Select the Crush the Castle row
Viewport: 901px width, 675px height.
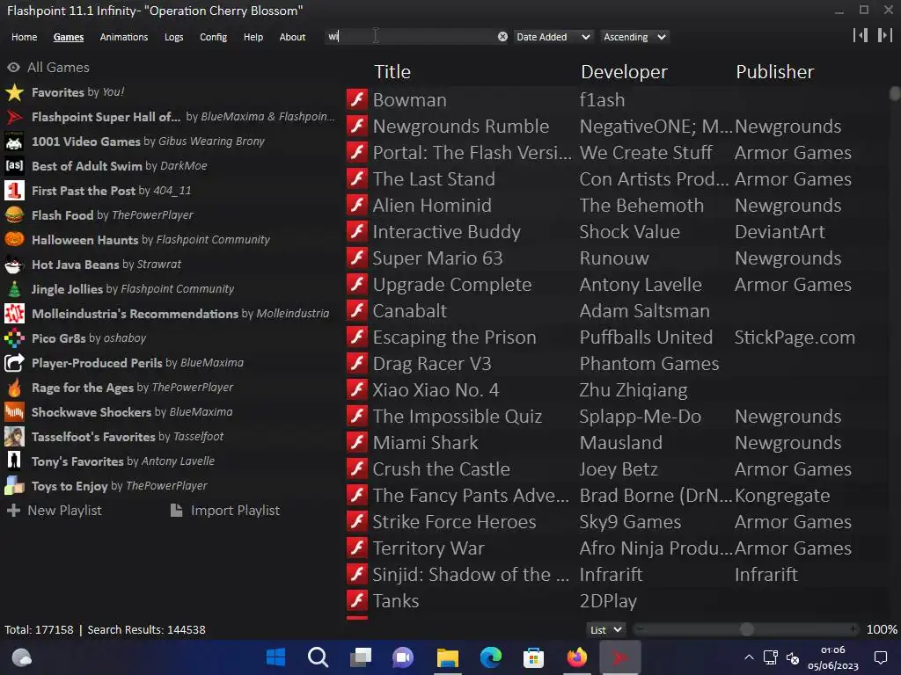coord(615,469)
